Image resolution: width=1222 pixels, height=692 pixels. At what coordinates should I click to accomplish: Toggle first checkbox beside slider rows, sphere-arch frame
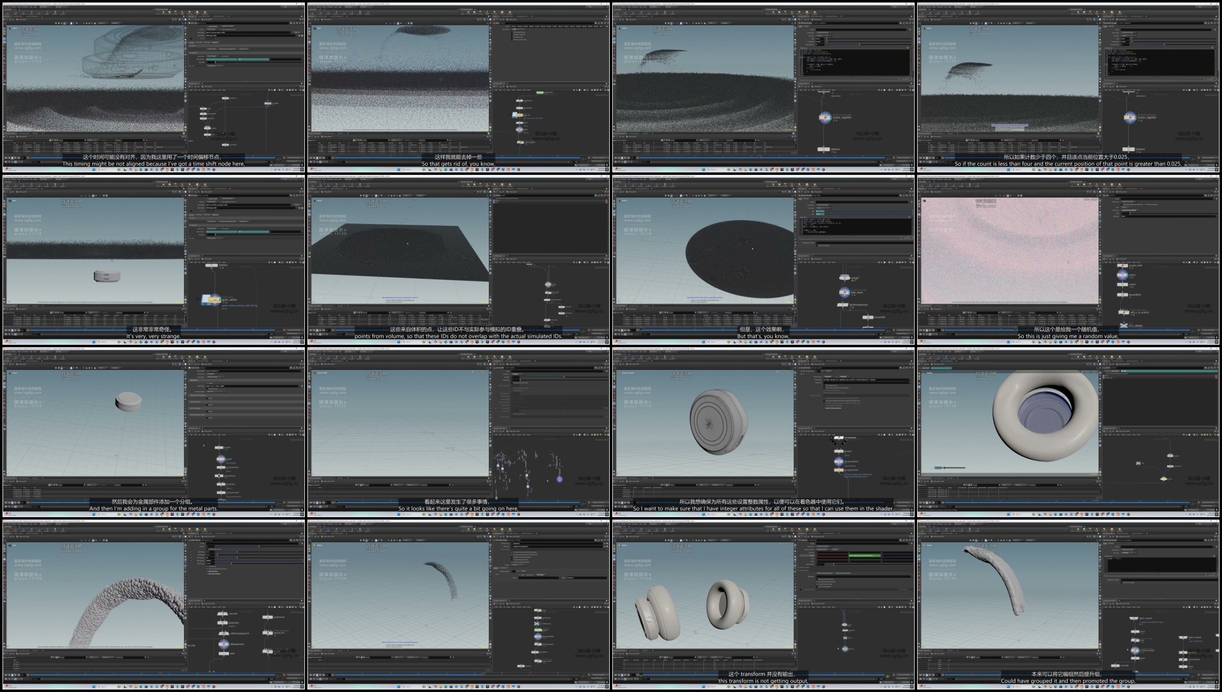click(x=191, y=551)
